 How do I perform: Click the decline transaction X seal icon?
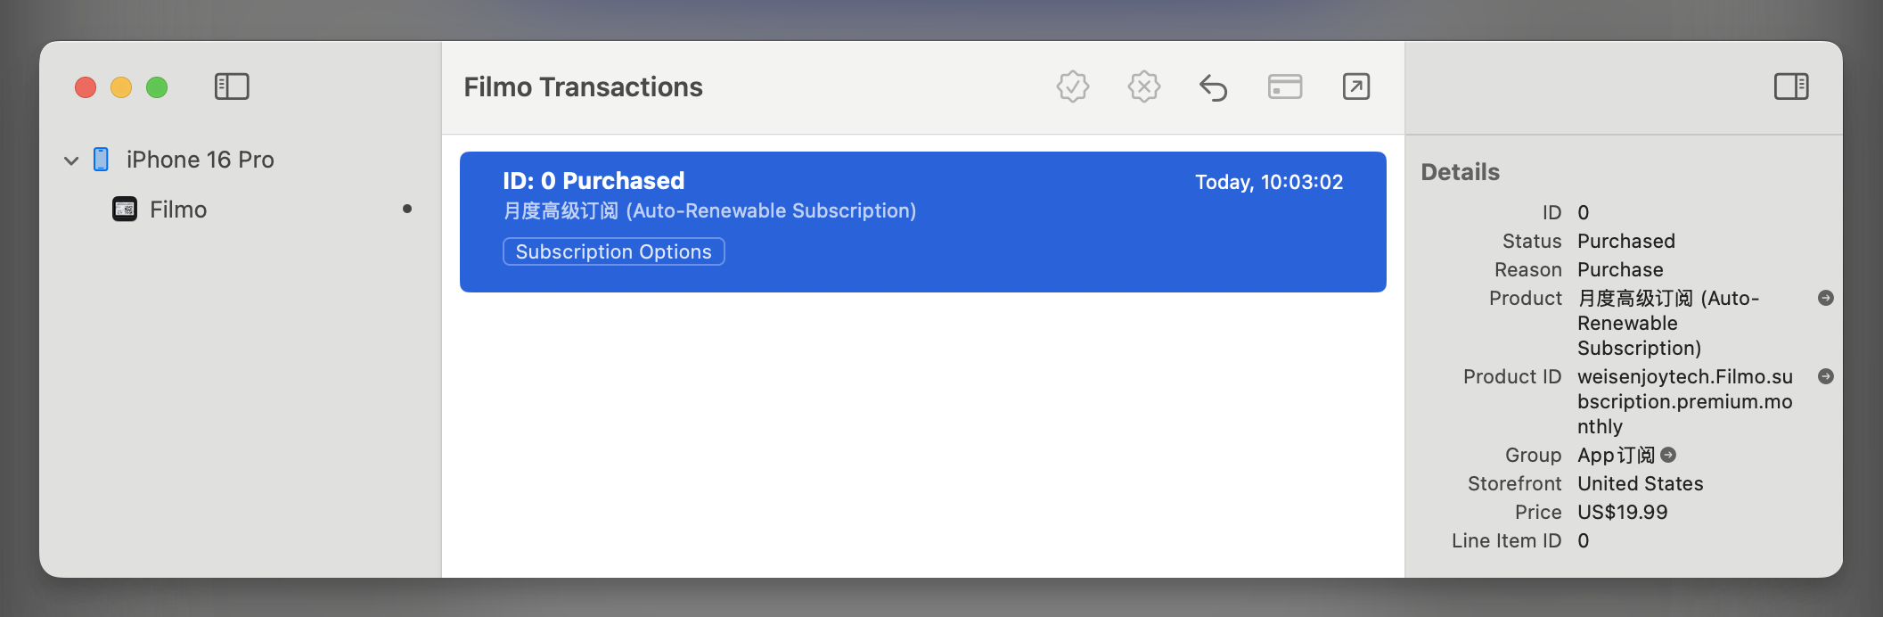point(1143,86)
